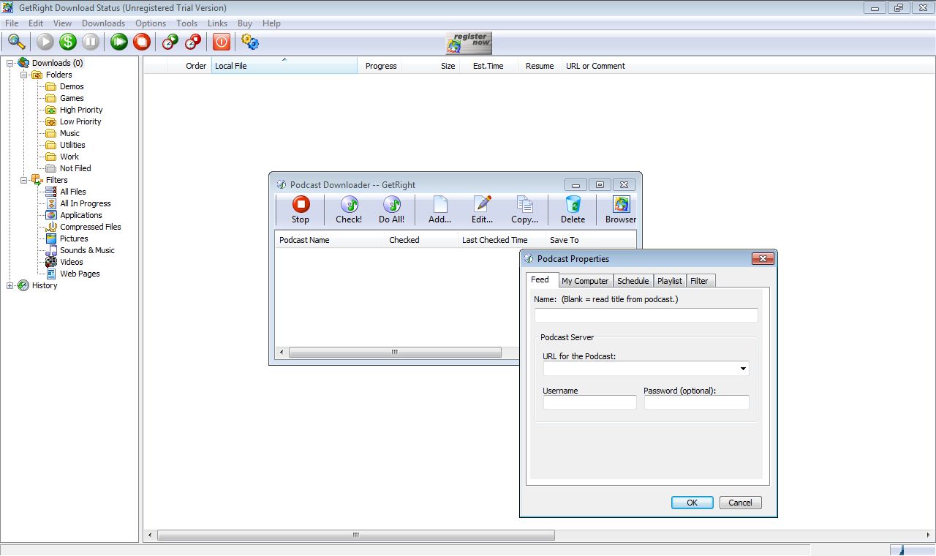Select the Videos filter
Viewport: 936px width, 556px height.
pyautogui.click(x=72, y=262)
